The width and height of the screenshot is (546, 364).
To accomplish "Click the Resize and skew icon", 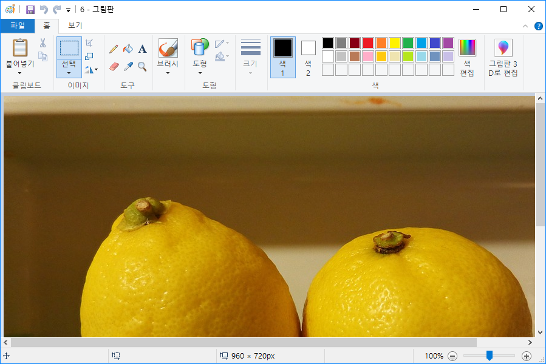I will coord(89,56).
